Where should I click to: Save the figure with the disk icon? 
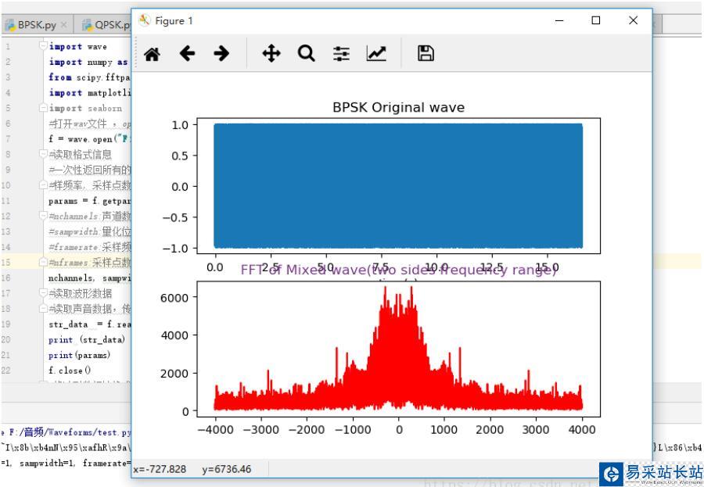pyautogui.click(x=426, y=53)
